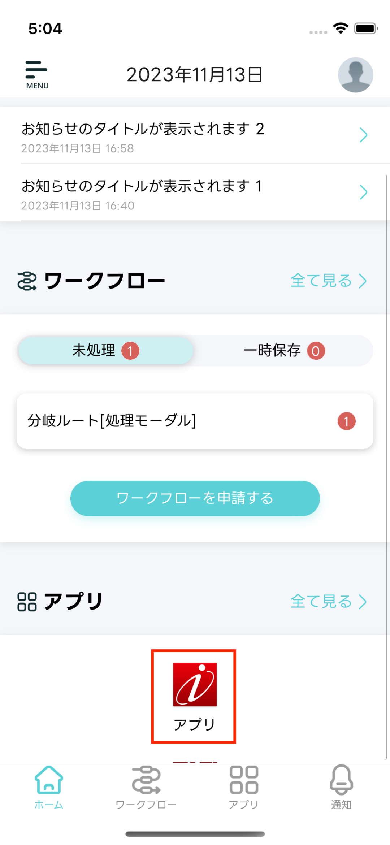Tap the user profile avatar
The image size is (390, 845).
coord(355,75)
